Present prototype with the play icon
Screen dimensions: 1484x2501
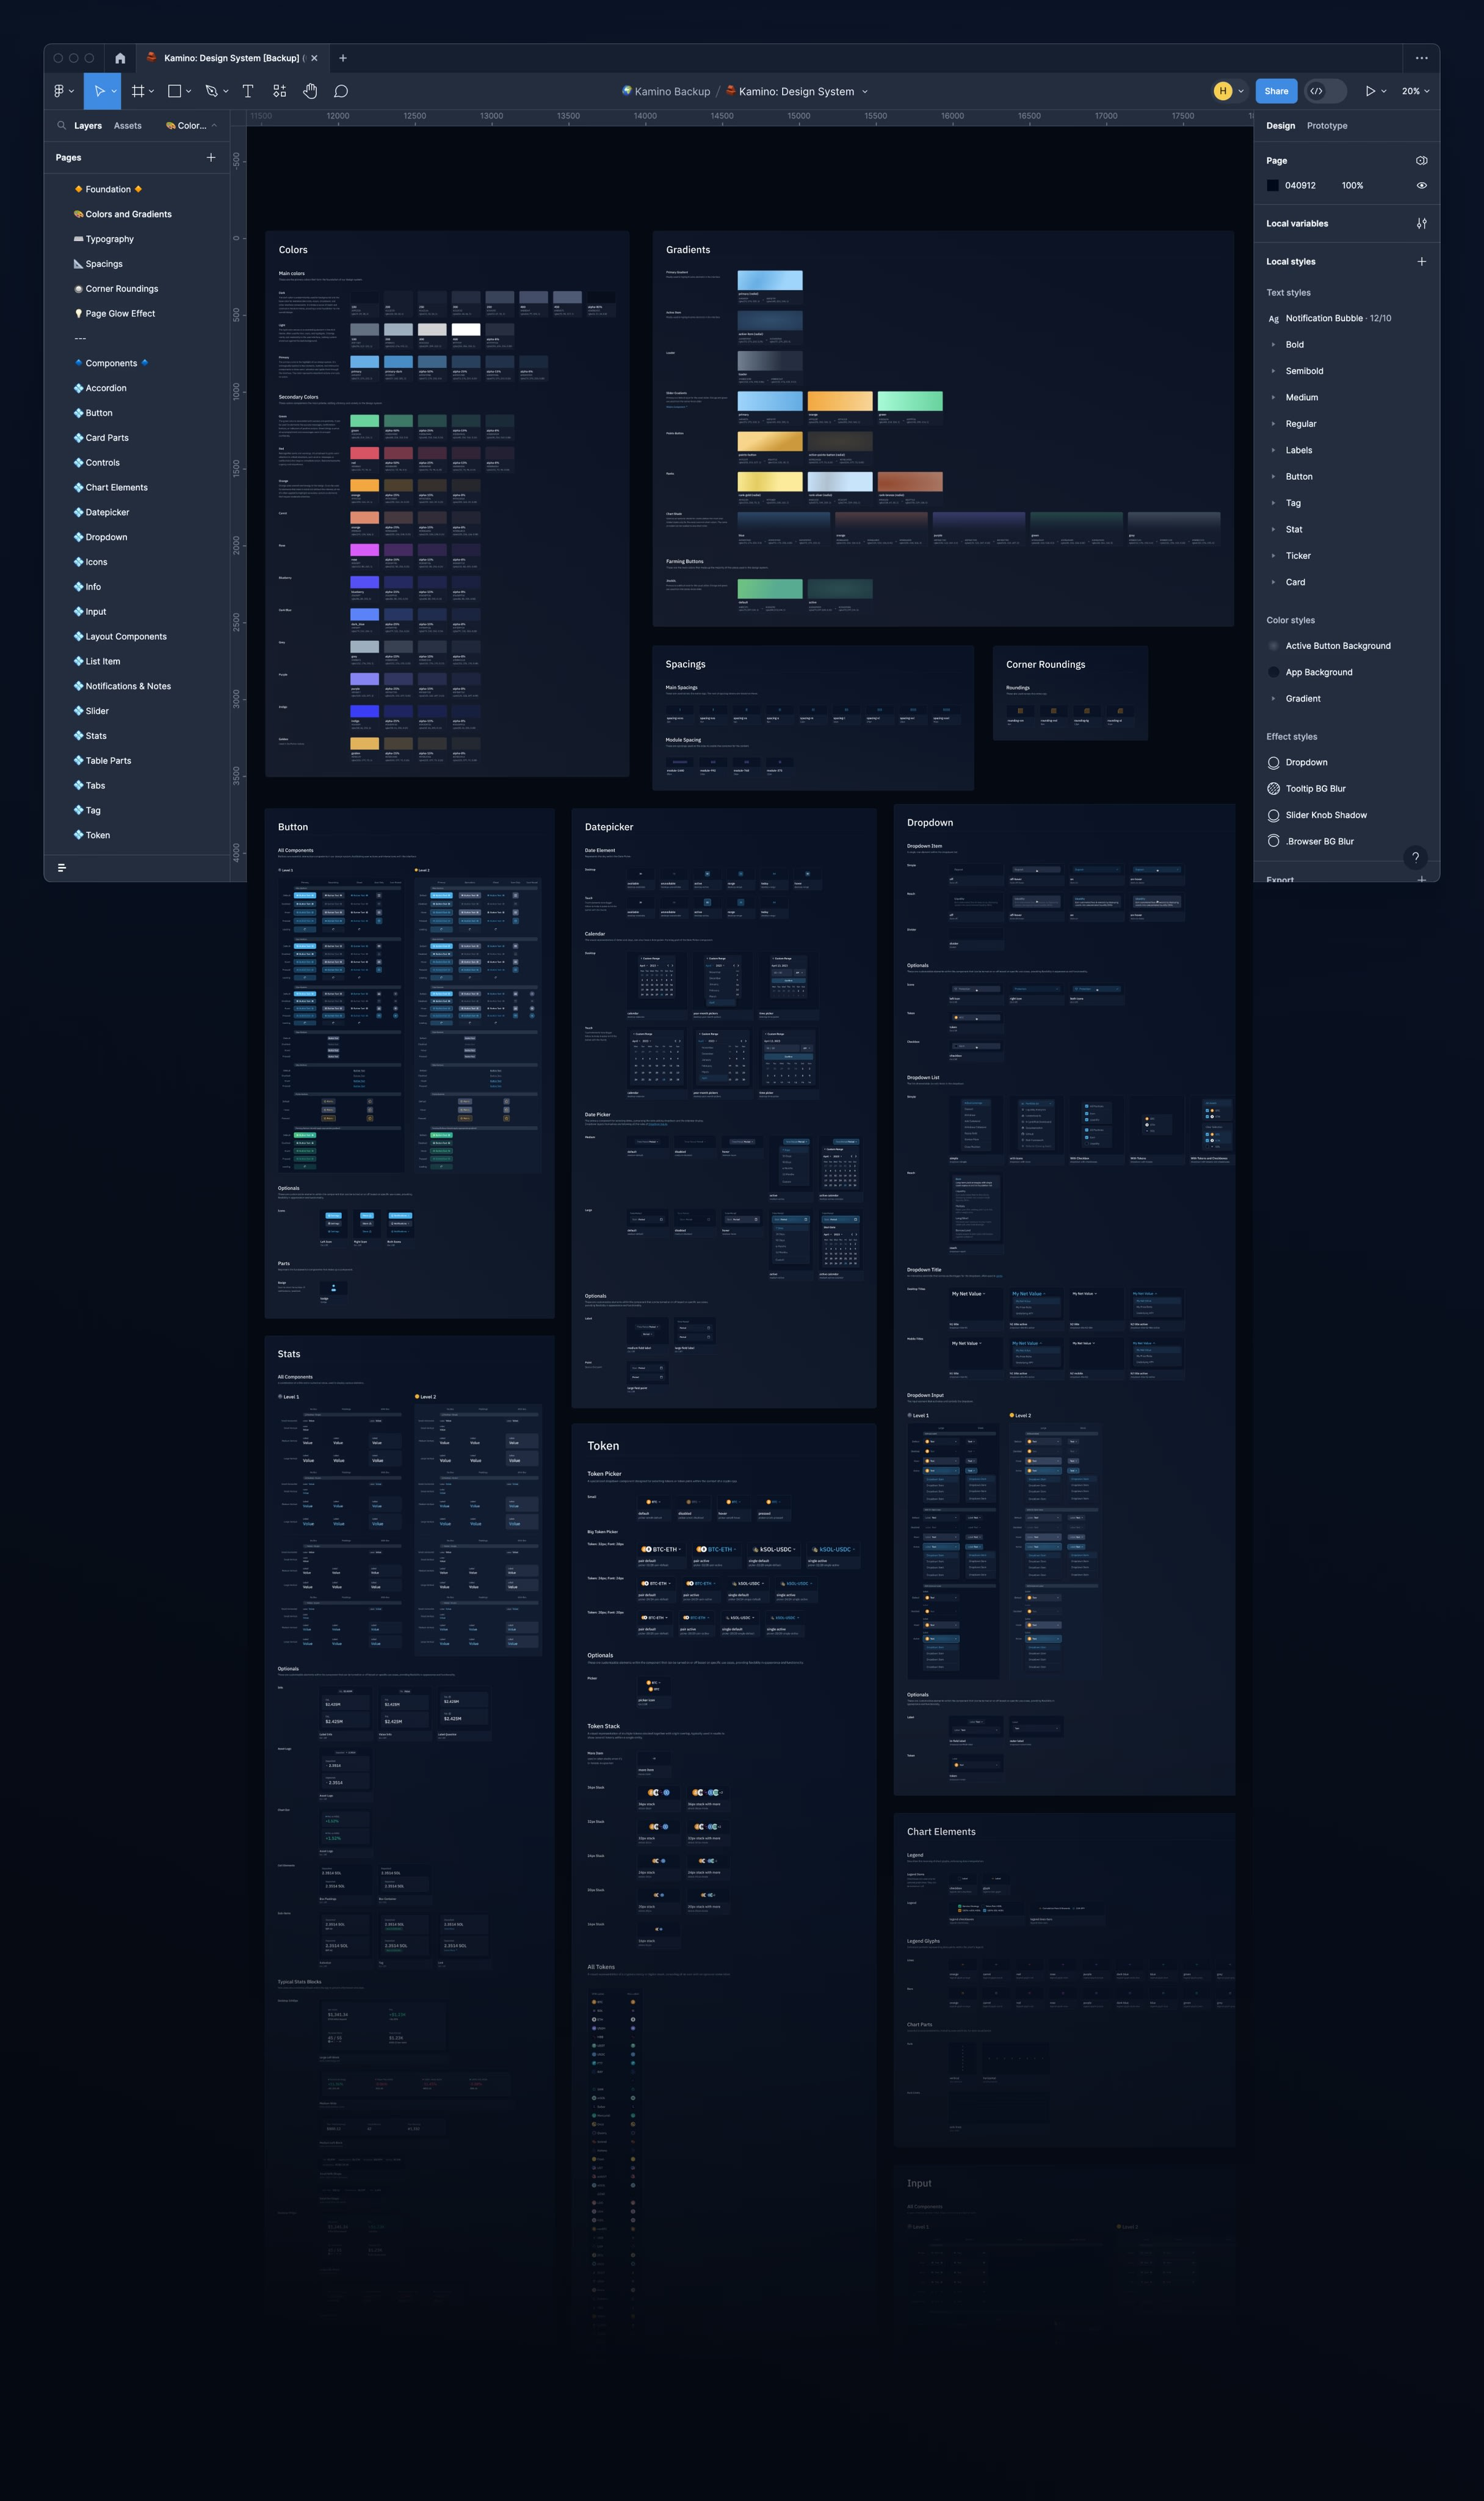[1370, 91]
